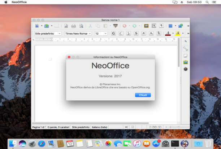Open Spotlight search in menu bar
Image resolution: width=221 pixels, height=149 pixels.
pyautogui.click(x=207, y=2)
